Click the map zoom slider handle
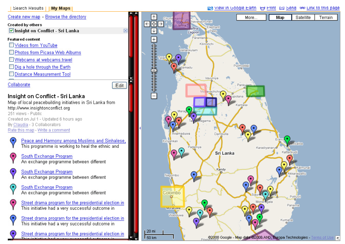The height and width of the screenshot is (244, 345). click(154, 71)
